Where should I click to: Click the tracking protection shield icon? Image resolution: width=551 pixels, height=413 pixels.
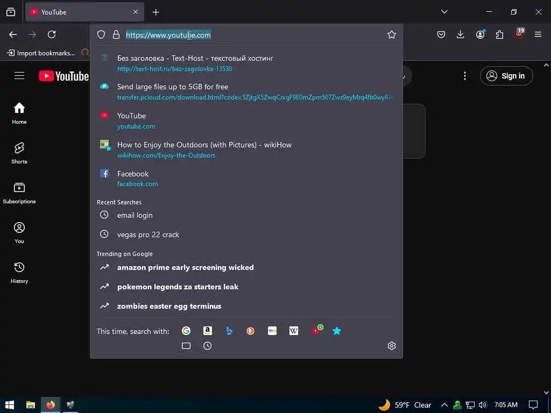pos(101,34)
